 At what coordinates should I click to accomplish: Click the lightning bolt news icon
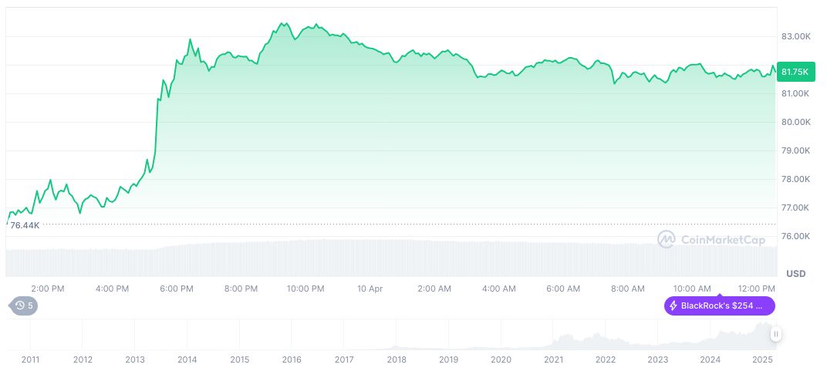(674, 306)
